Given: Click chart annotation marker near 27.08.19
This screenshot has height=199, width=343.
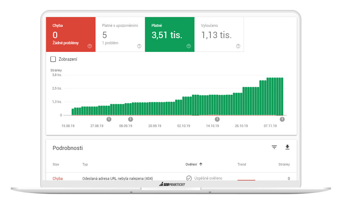Looking at the screenshot, I should (109, 119).
